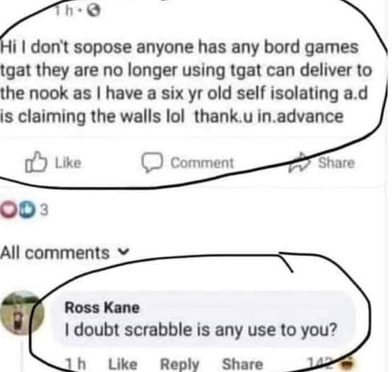Click the heart reaction icon
The height and width of the screenshot is (372, 392).
tap(9, 210)
